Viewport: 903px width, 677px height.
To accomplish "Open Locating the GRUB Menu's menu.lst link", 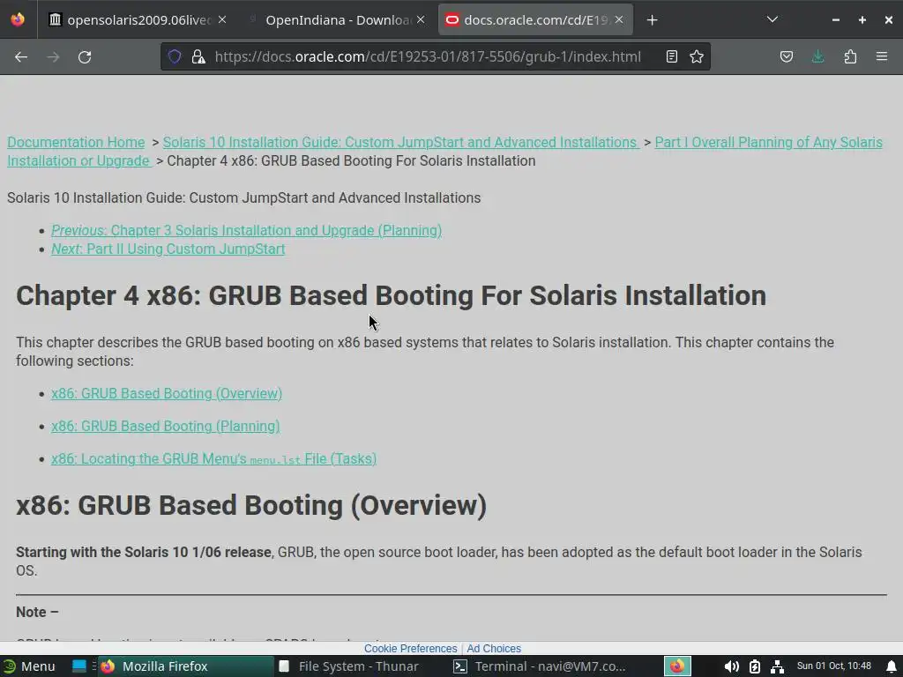I will pyautogui.click(x=213, y=458).
